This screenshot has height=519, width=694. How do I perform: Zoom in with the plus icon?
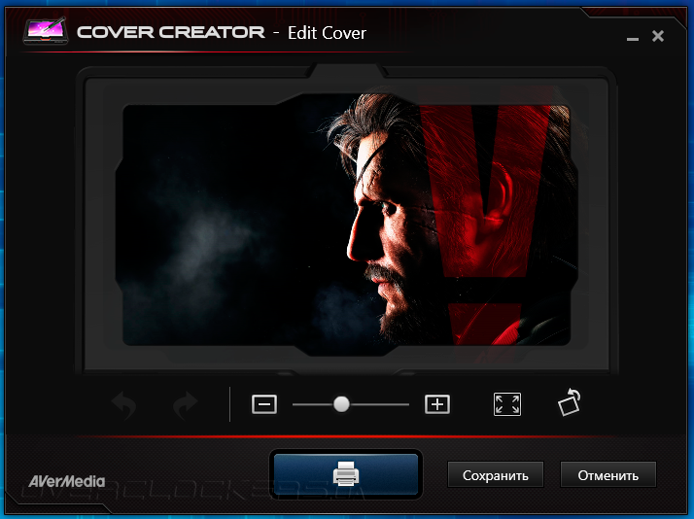tap(437, 404)
